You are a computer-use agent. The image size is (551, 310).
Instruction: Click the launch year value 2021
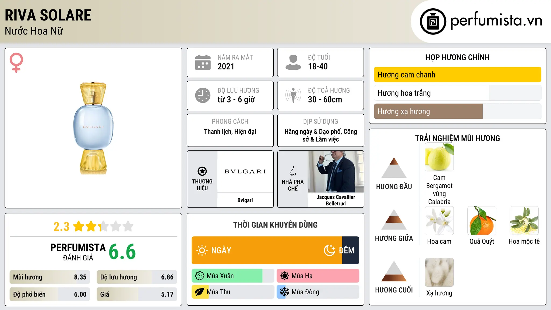pos(226,66)
